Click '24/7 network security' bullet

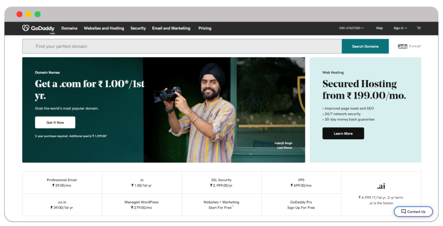pyautogui.click(x=342, y=114)
